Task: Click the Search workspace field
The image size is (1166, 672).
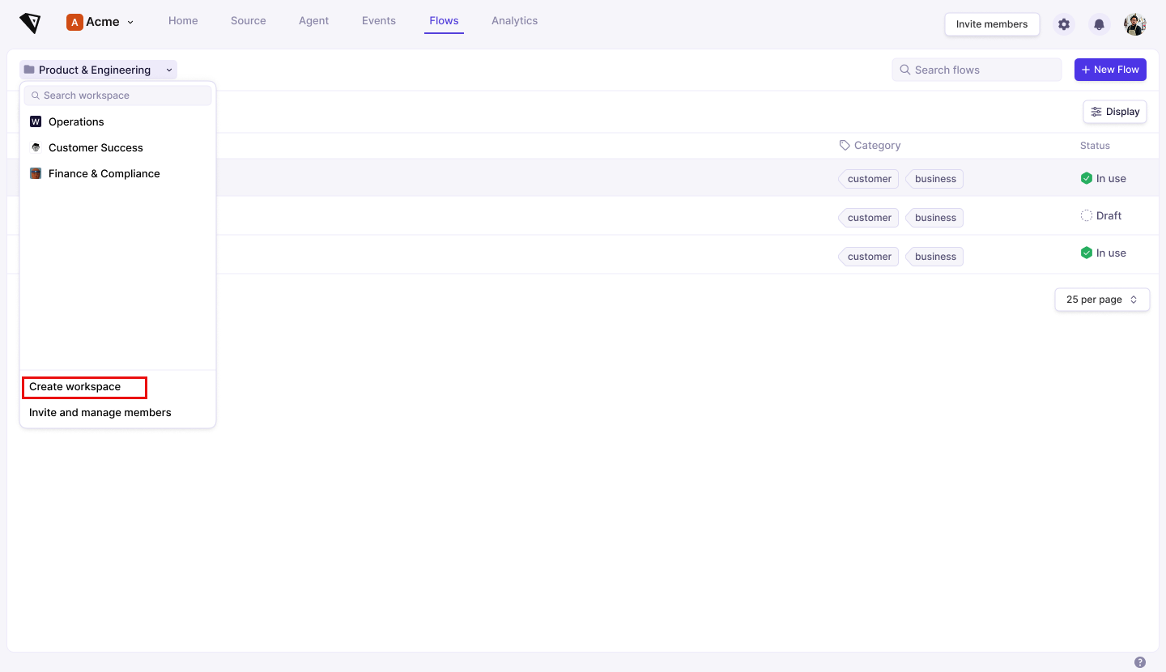Action: pos(117,96)
